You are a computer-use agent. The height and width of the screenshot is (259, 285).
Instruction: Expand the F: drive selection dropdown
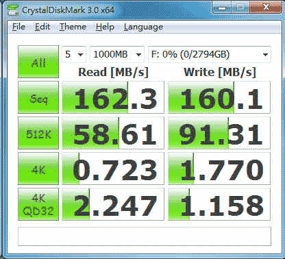(210, 55)
